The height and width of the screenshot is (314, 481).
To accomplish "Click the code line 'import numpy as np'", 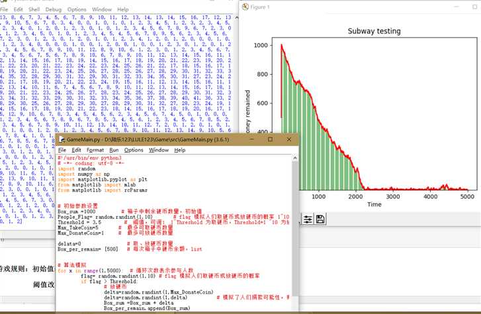I will click(x=84, y=174).
